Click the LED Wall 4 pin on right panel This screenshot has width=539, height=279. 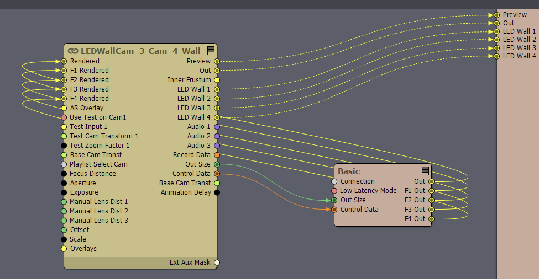(x=497, y=56)
